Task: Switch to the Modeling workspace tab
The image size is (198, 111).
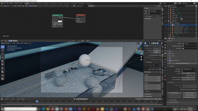Action: tap(33, 4)
